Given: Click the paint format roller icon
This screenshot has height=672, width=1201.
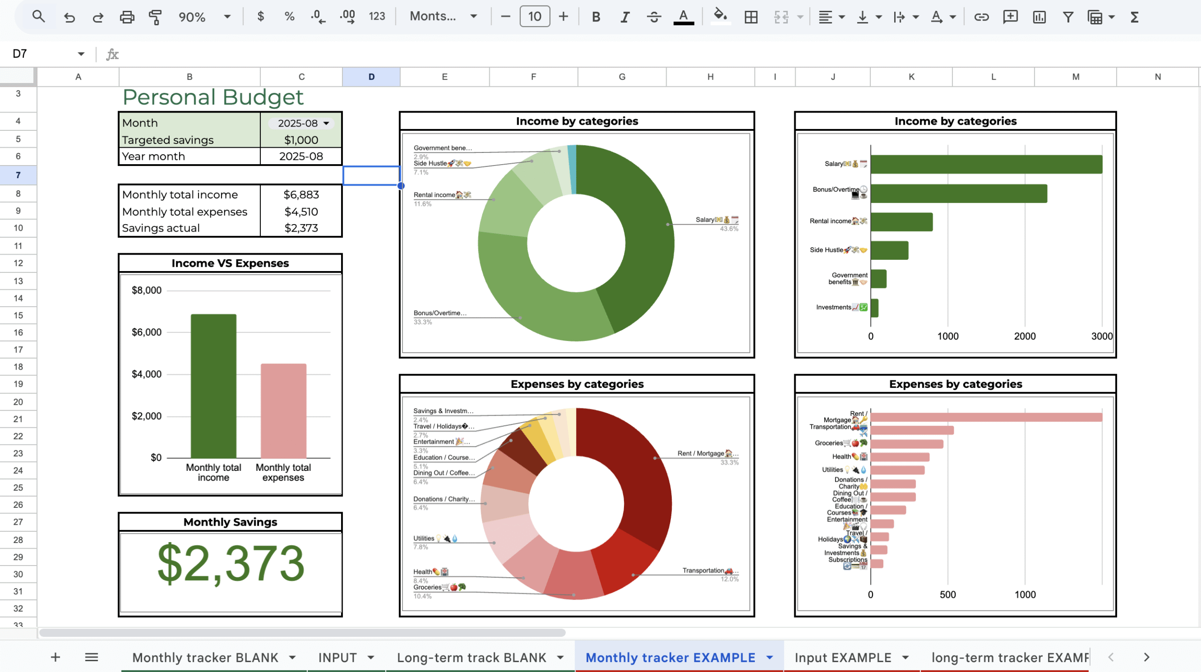Looking at the screenshot, I should (x=155, y=17).
